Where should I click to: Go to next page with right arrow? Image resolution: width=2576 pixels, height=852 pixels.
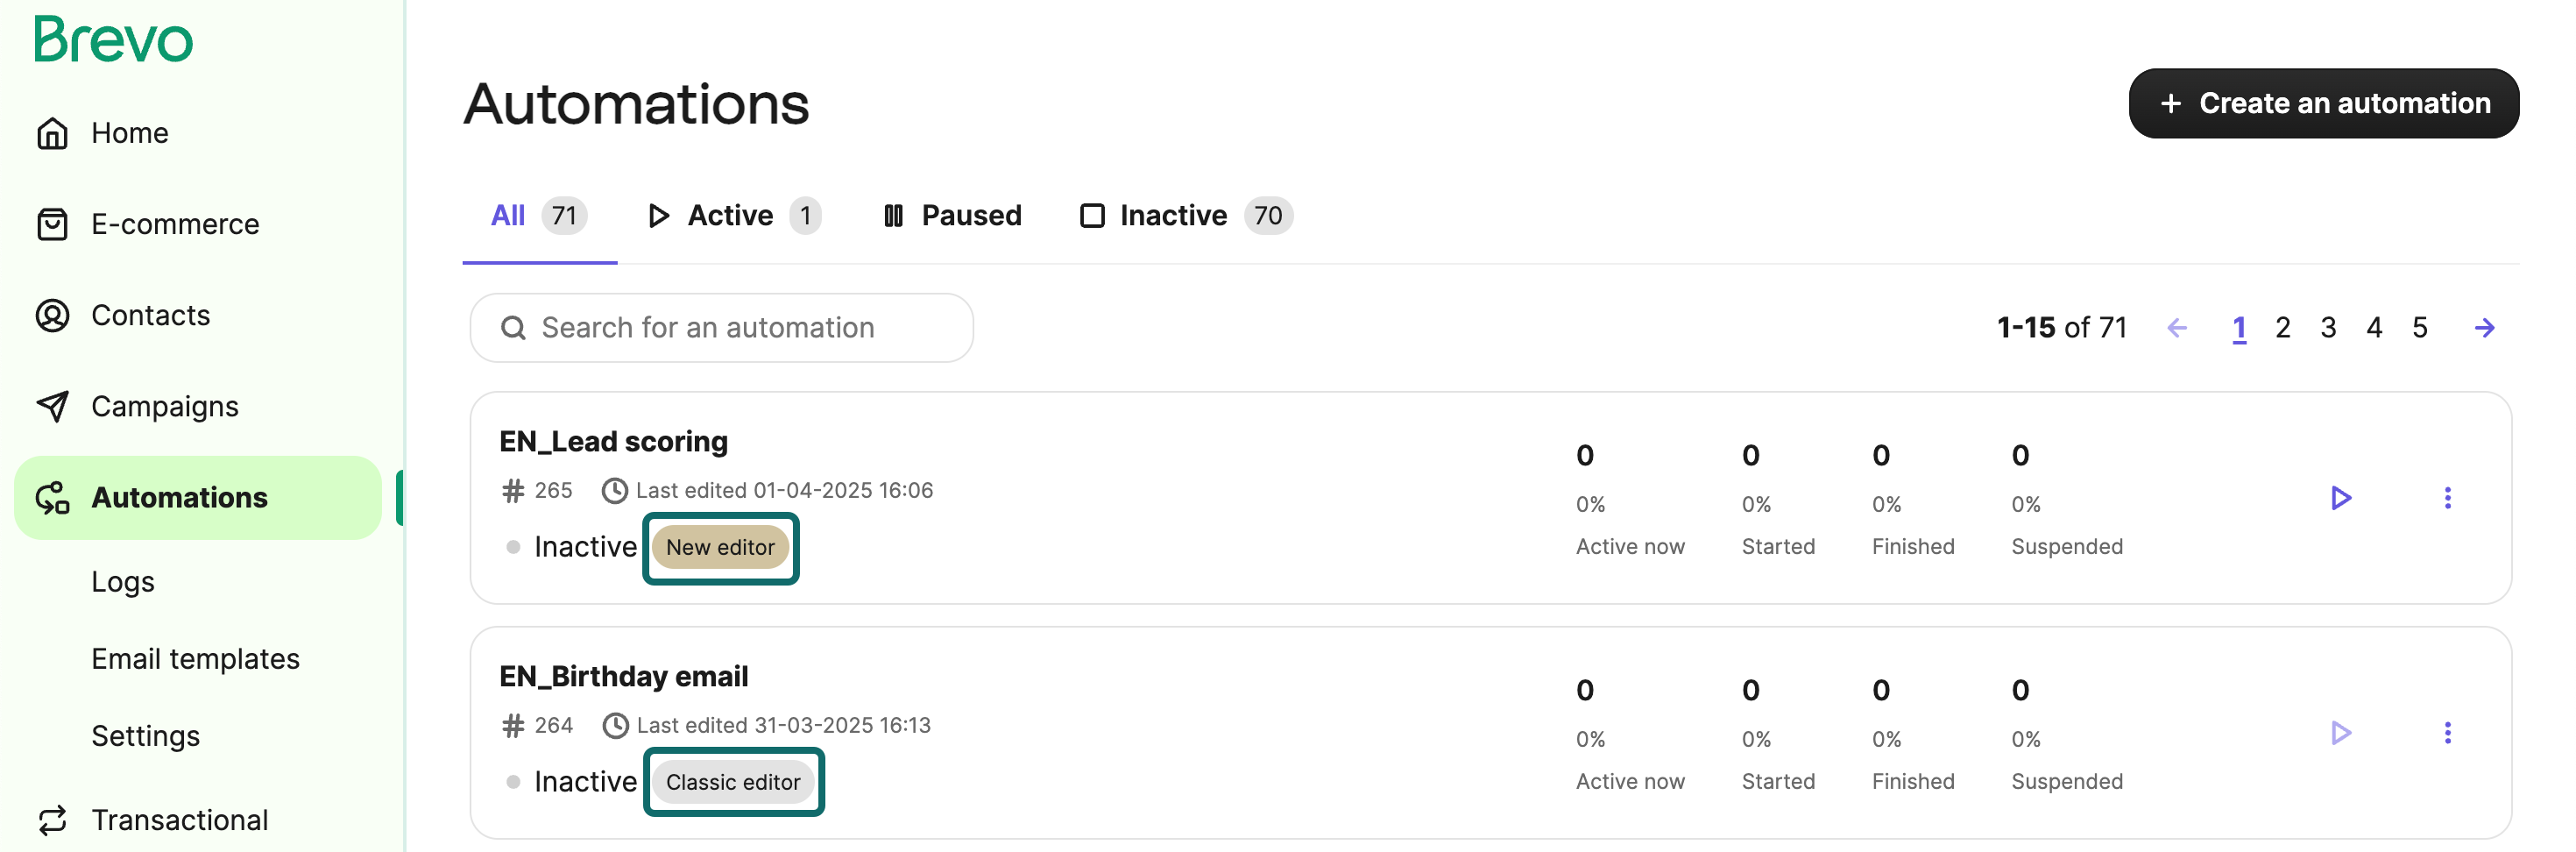[2484, 328]
